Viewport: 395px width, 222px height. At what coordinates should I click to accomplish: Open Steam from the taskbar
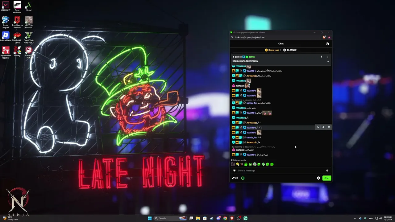point(211,218)
